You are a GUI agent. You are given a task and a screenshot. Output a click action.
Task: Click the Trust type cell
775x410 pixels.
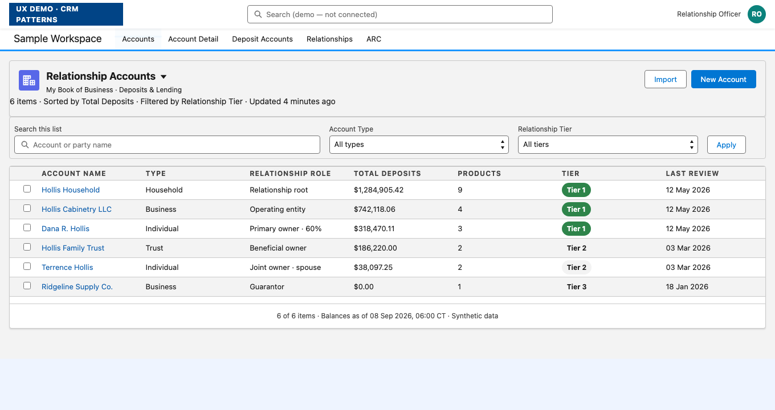click(x=154, y=248)
